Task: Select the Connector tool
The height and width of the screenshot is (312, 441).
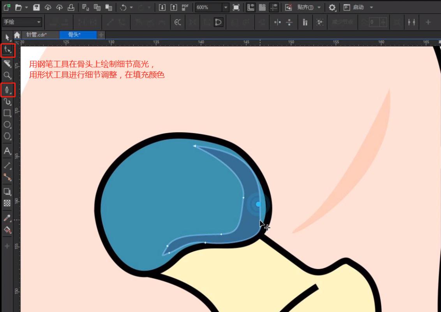Action: 7,177
